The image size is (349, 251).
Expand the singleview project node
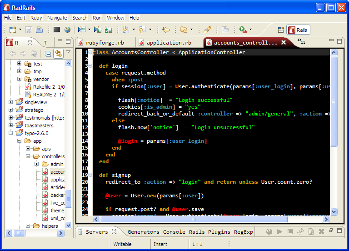pos(10,102)
